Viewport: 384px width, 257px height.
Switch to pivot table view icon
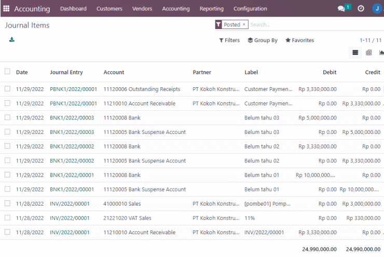(x=368, y=52)
